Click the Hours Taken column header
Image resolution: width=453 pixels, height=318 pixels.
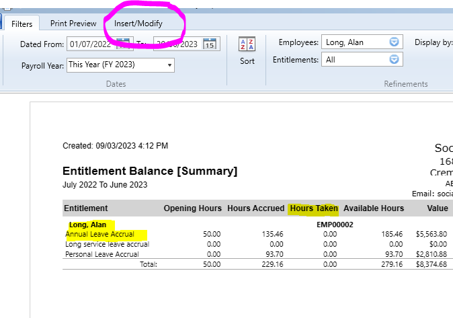coord(314,208)
